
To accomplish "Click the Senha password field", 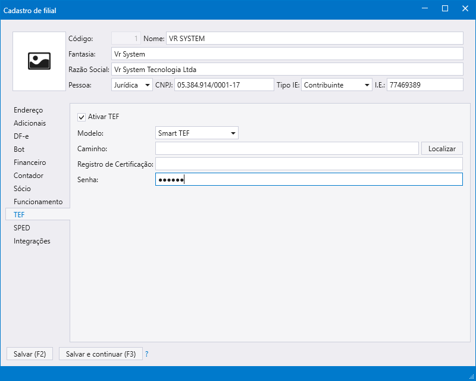I will click(309, 179).
